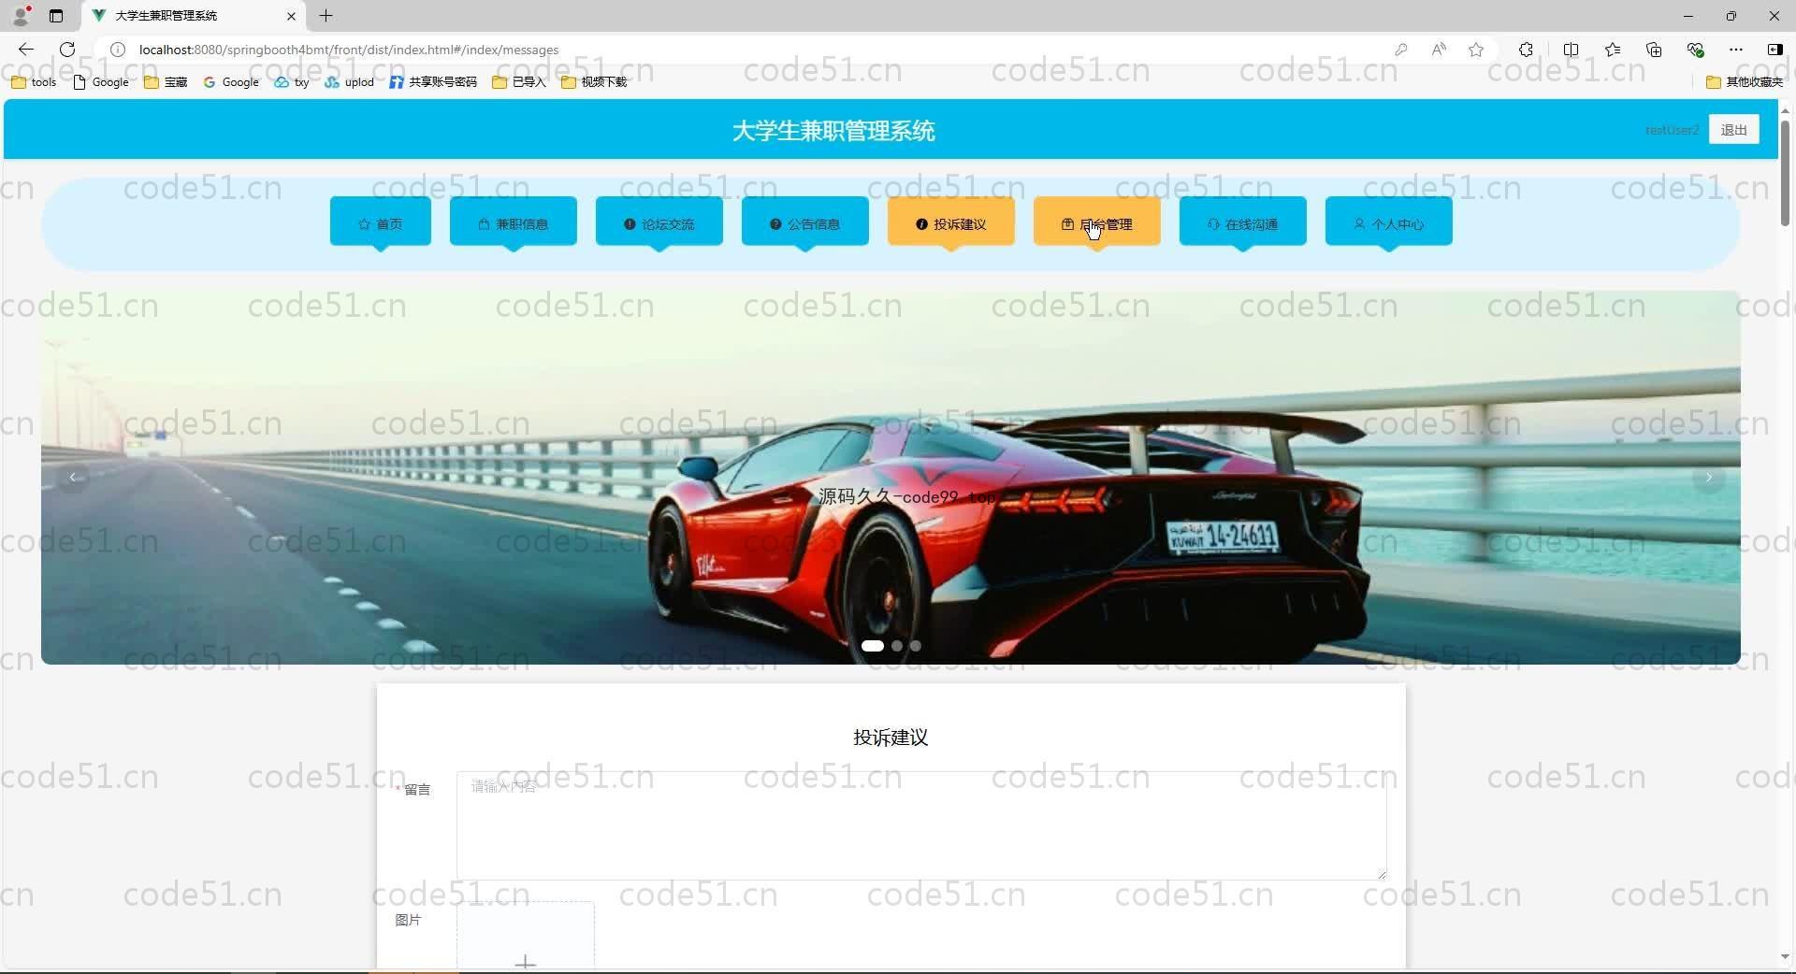The image size is (1796, 974).
Task: Open browser extensions puzzle icon
Action: coord(1526,50)
